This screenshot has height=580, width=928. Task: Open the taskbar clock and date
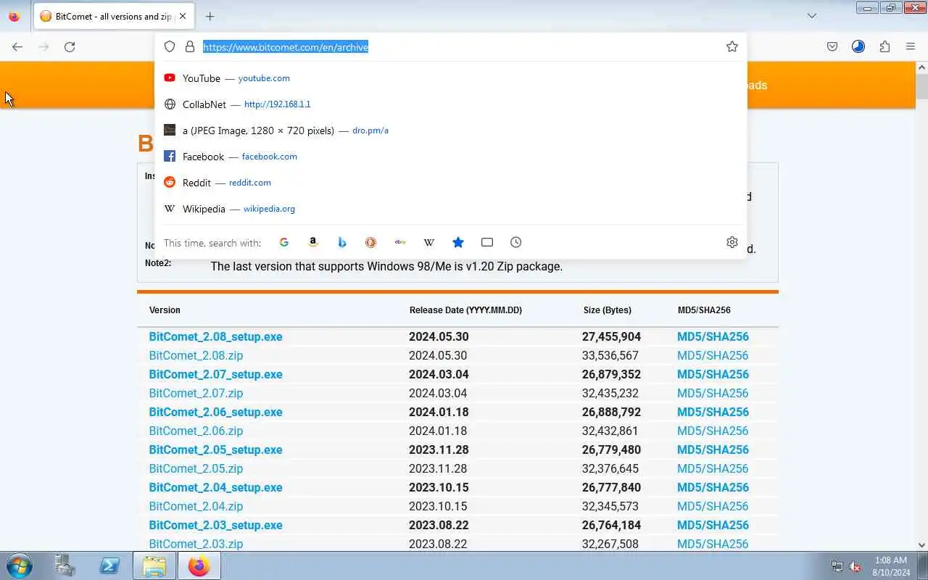pyautogui.click(x=891, y=566)
